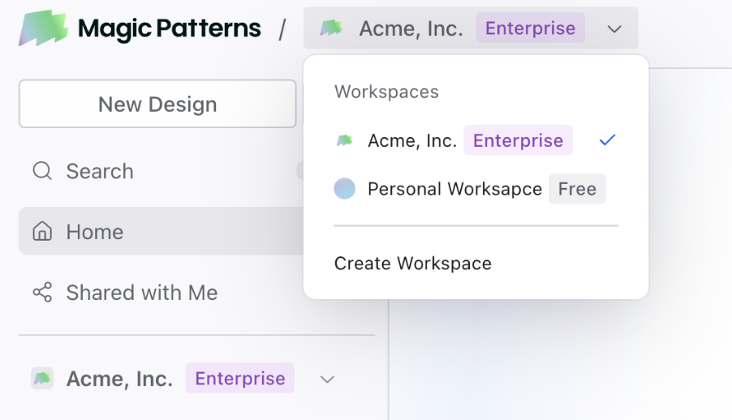The width and height of the screenshot is (732, 420).
Task: Go to Home in the sidebar
Action: click(x=95, y=232)
